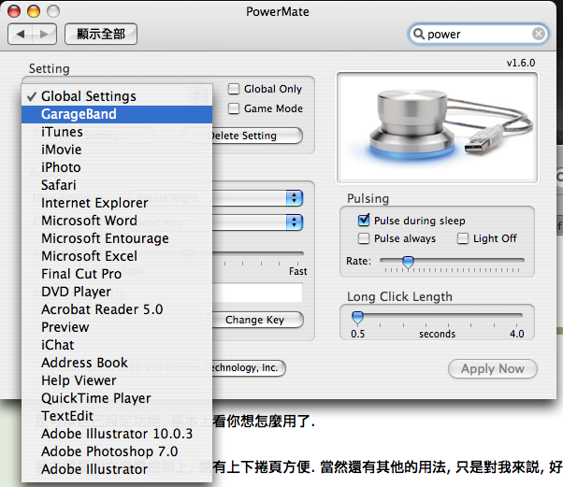Pick TextEdit from the settings menu

(x=117, y=416)
